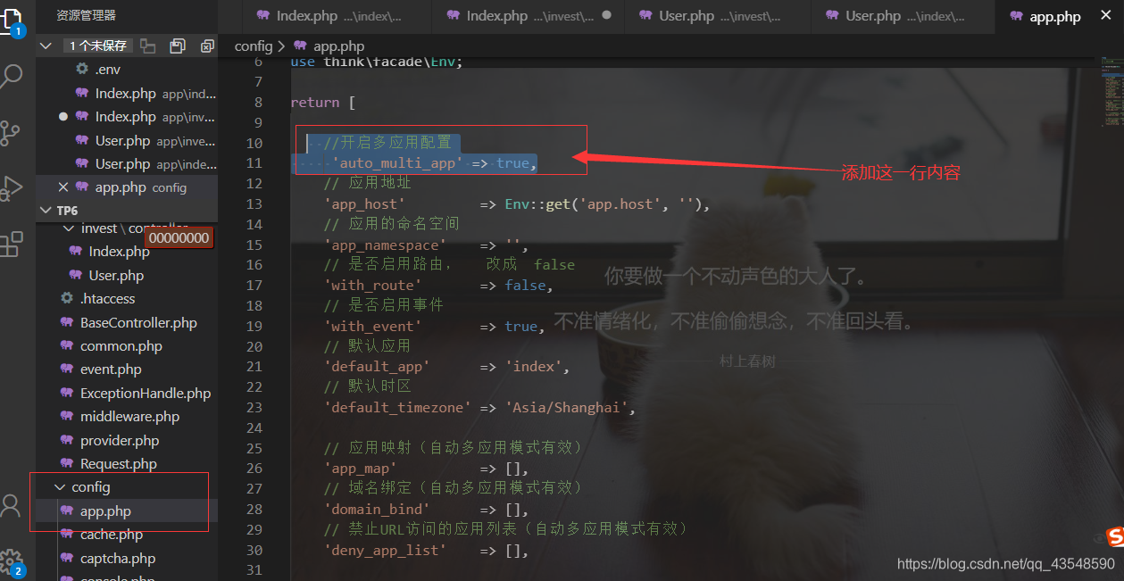1124x581 pixels.
Task: Collapse the config folder in the tree
Action: coord(60,487)
